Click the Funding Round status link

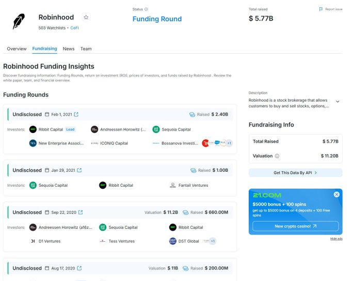[x=157, y=19]
